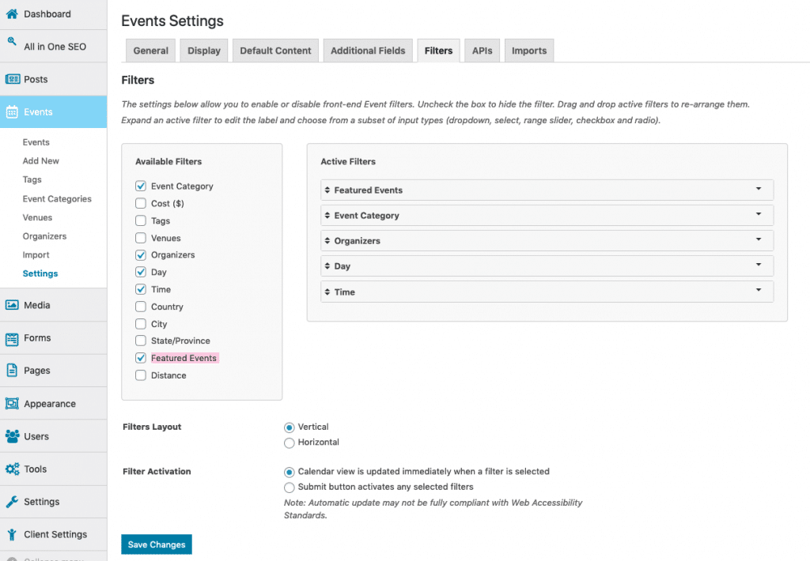Image resolution: width=810 pixels, height=561 pixels.
Task: Open Venues submenu link
Action: click(x=37, y=217)
